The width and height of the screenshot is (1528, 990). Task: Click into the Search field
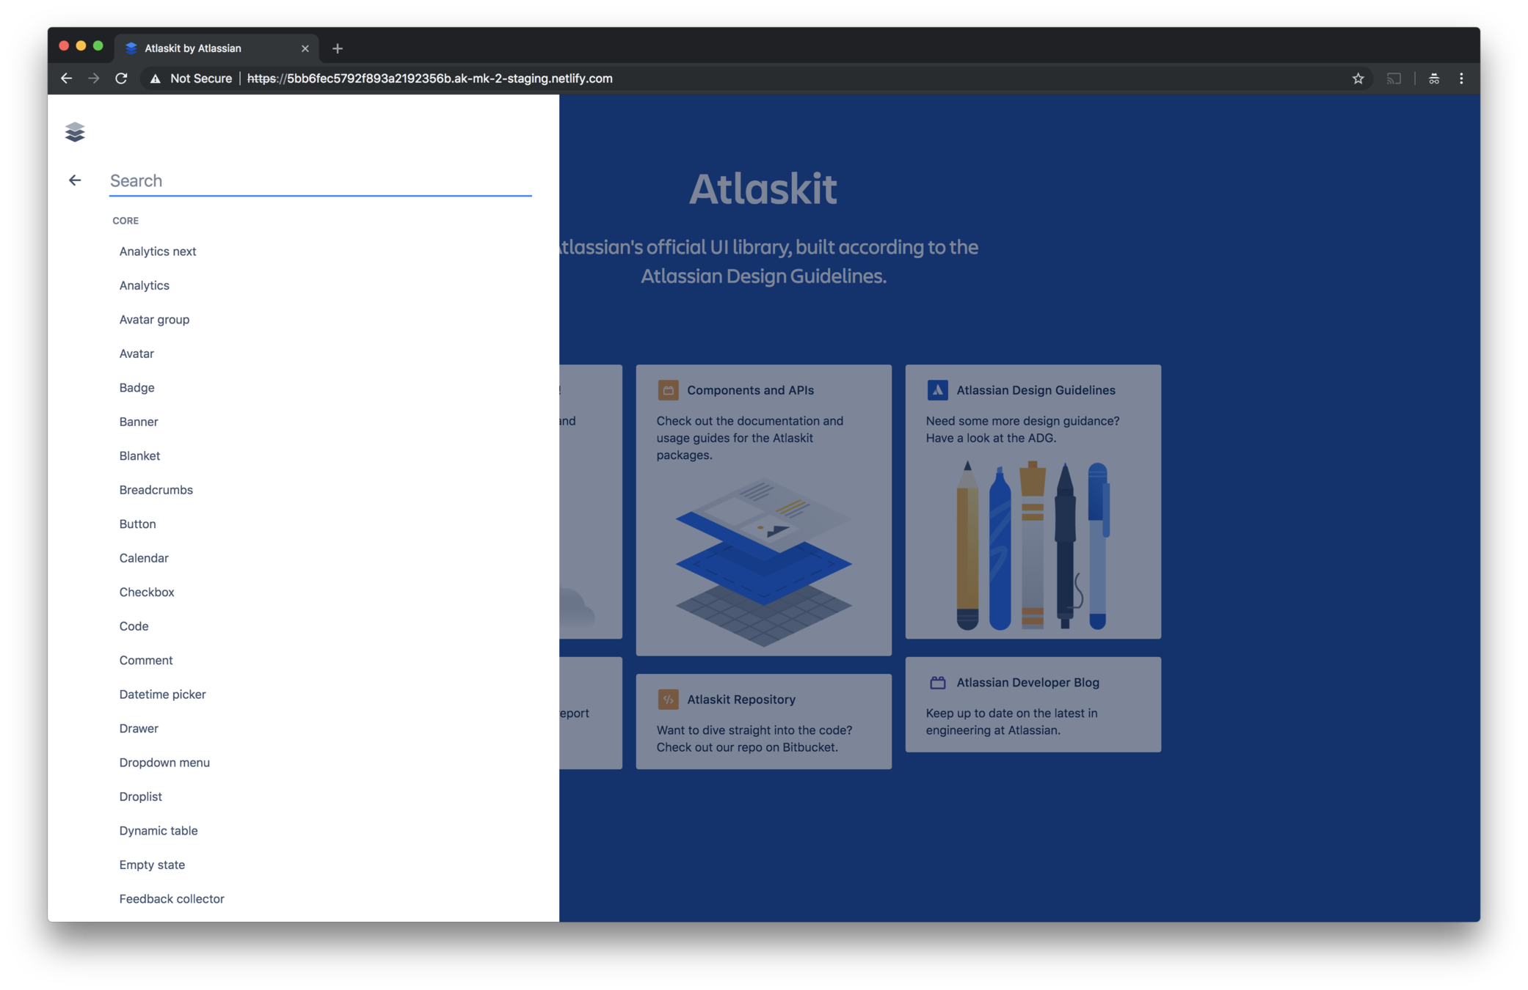point(320,180)
